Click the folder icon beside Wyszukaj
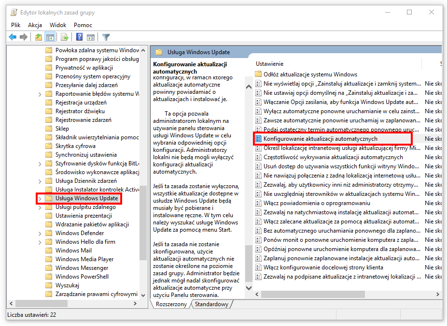 [49, 285]
